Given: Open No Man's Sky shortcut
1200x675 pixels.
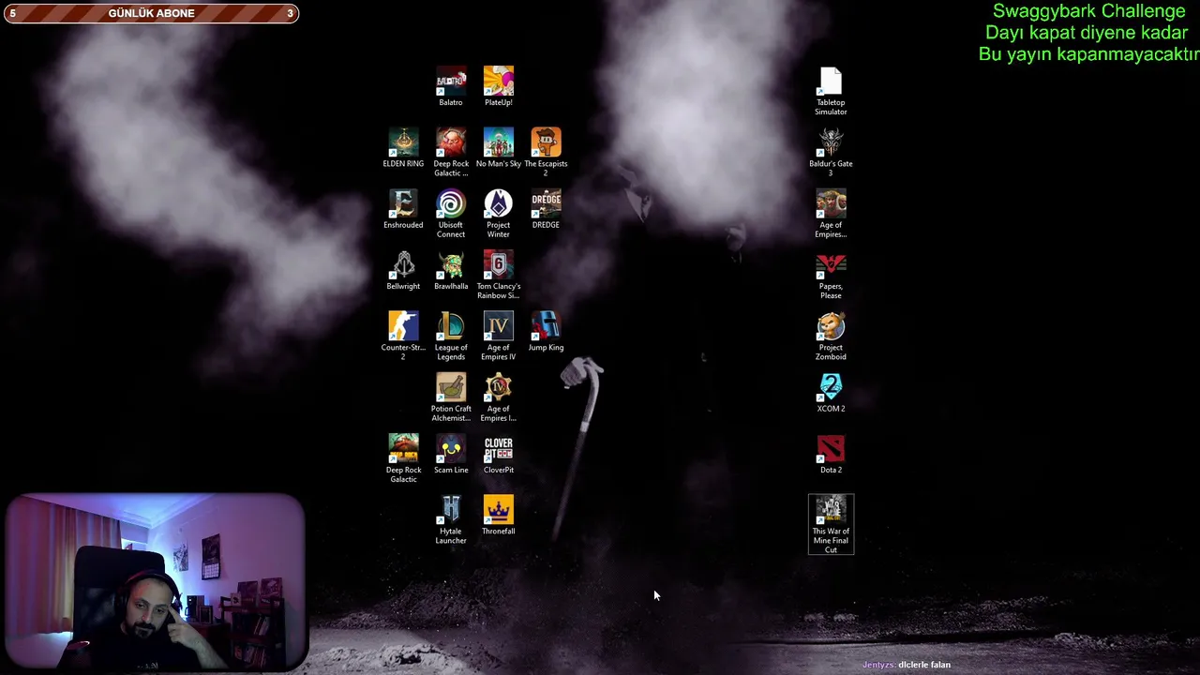Looking at the screenshot, I should point(499,148).
